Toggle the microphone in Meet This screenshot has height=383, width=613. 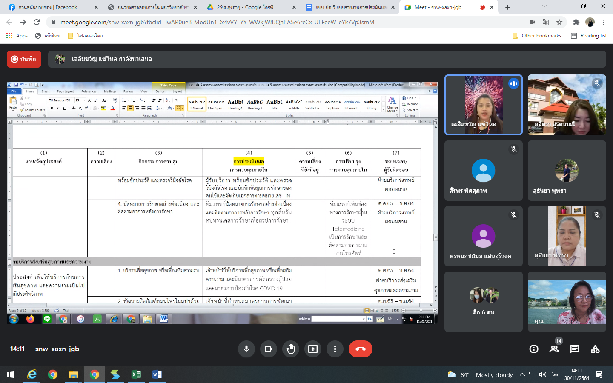(x=246, y=349)
